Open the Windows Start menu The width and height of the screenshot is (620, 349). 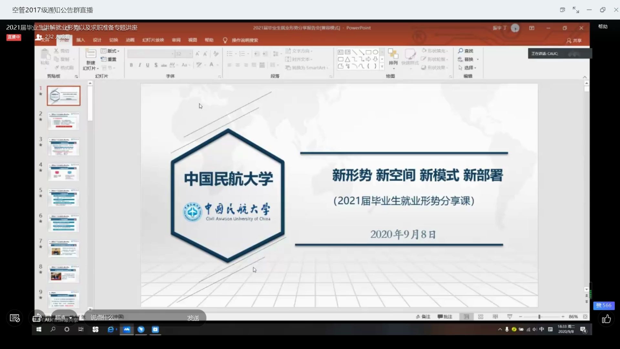(x=39, y=329)
